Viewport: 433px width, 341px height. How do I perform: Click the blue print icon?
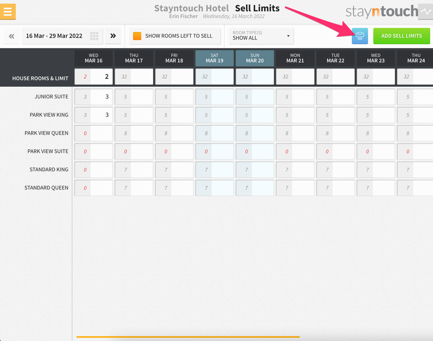point(360,36)
